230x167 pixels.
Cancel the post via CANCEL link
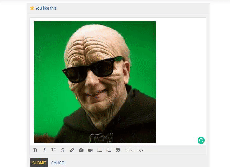pos(58,163)
